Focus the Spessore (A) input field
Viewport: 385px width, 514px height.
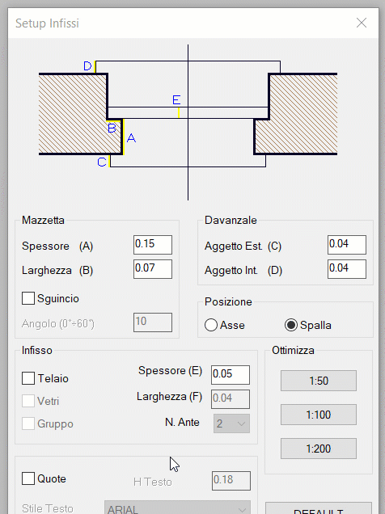[153, 245]
